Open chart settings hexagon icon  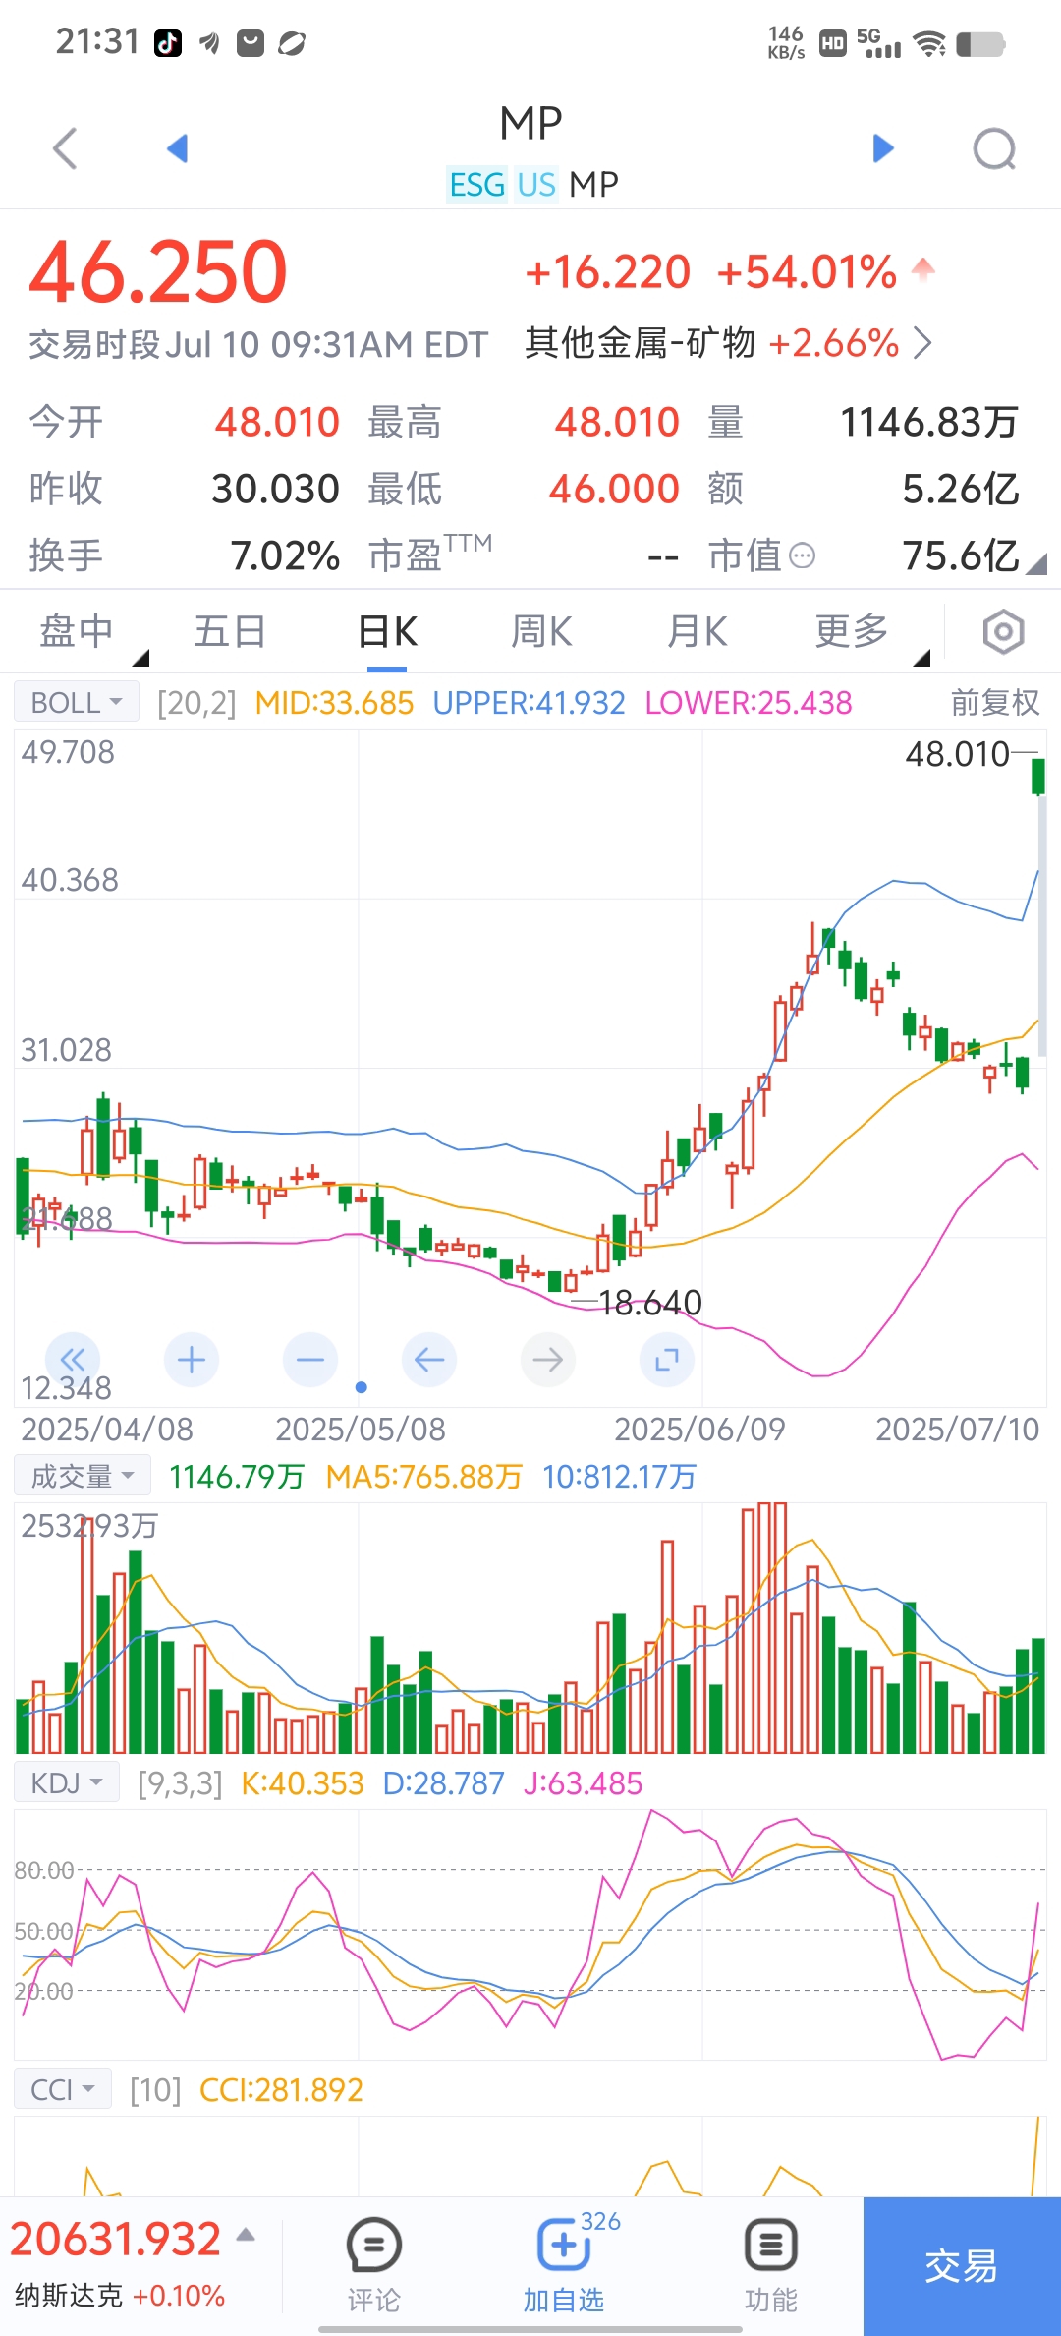pyautogui.click(x=1003, y=631)
